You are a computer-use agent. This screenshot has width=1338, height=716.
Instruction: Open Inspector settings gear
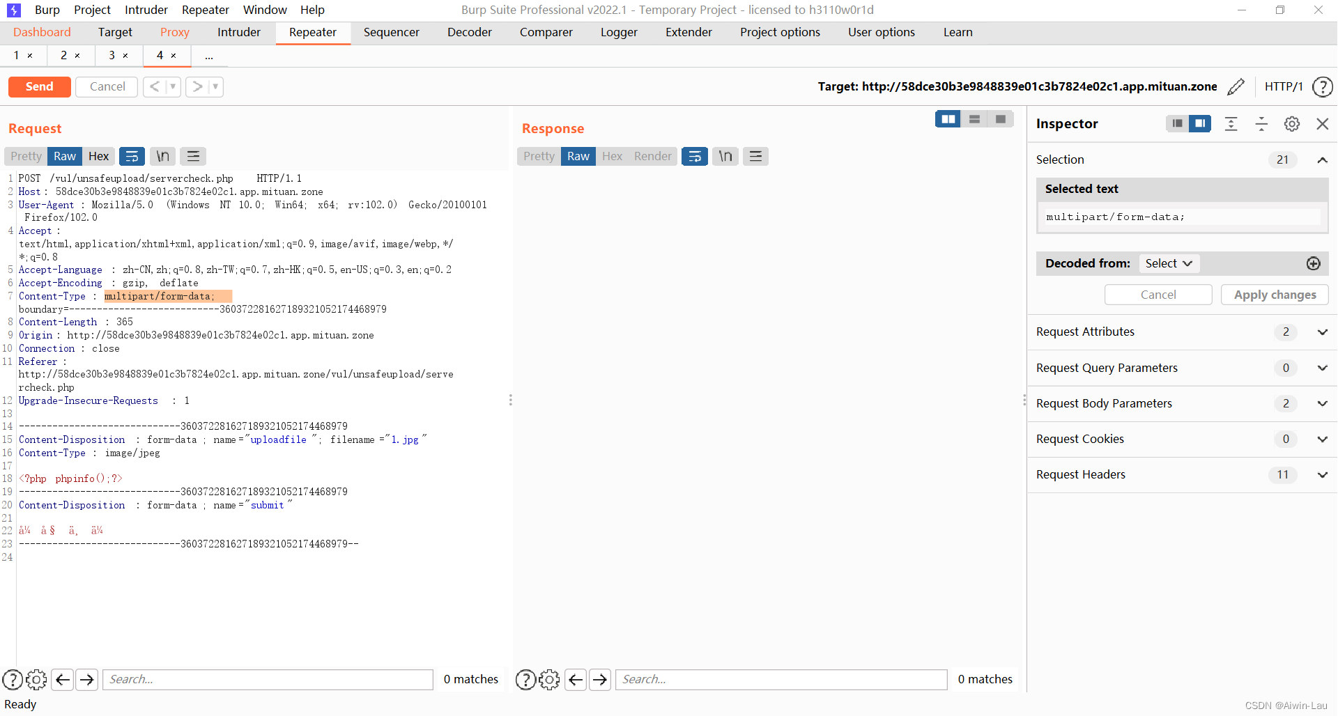tap(1292, 123)
